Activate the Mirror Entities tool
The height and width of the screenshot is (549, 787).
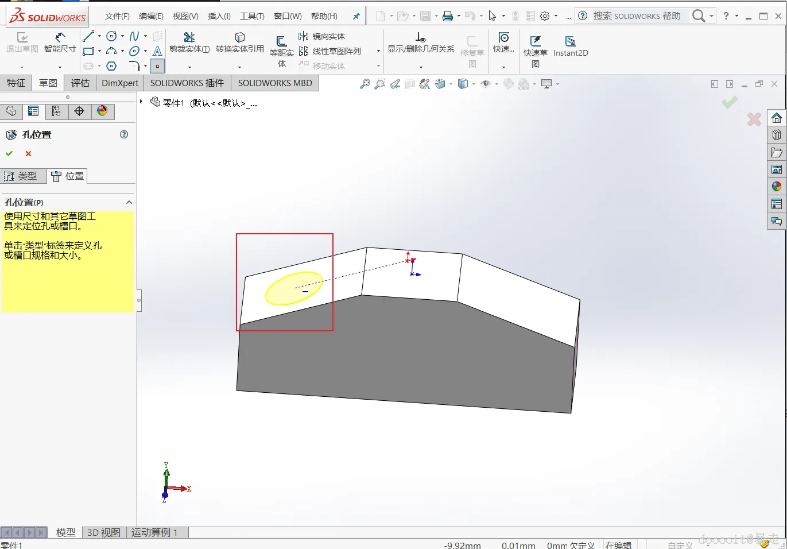coord(322,36)
